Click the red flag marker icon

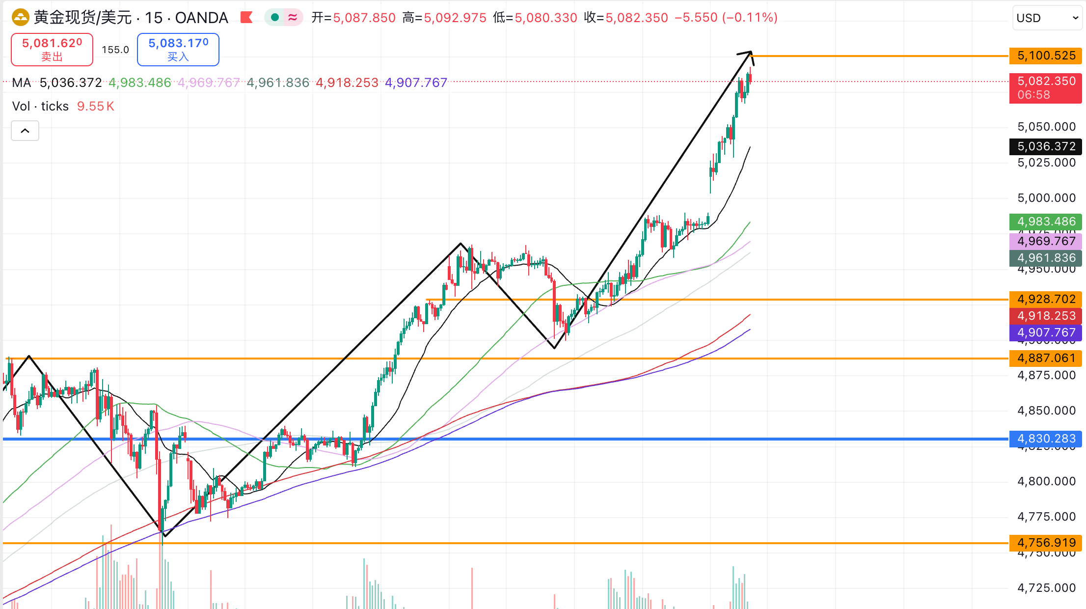coord(246,18)
